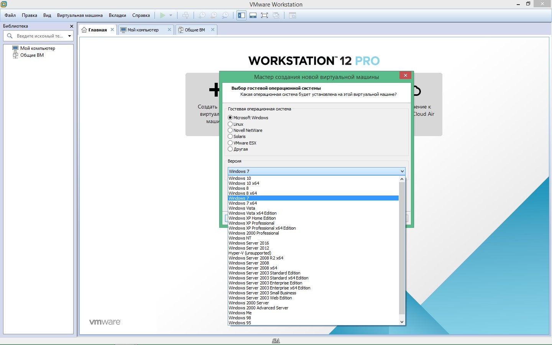
Task: Open the Виртуальная машина menu
Action: pos(80,15)
